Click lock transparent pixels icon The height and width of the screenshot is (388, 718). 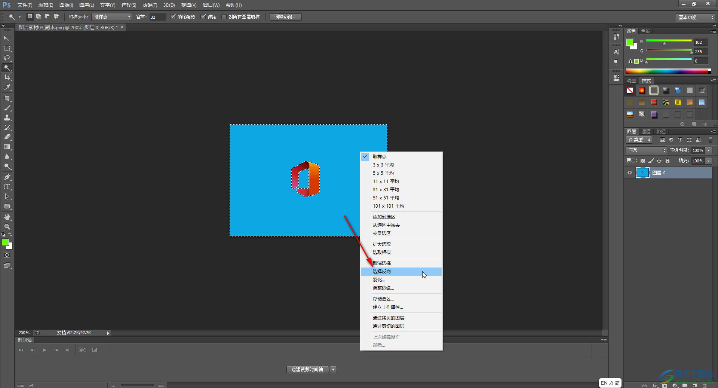(642, 161)
